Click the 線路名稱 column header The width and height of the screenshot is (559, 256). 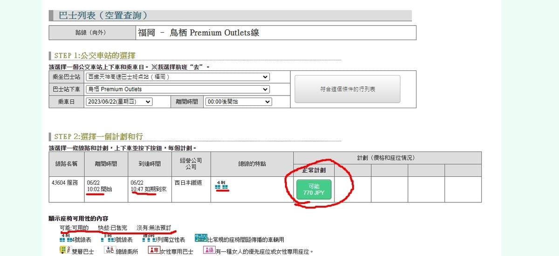point(67,164)
